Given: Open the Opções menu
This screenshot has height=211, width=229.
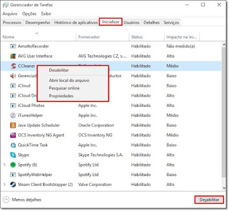Looking at the screenshot, I should pos(29,14).
